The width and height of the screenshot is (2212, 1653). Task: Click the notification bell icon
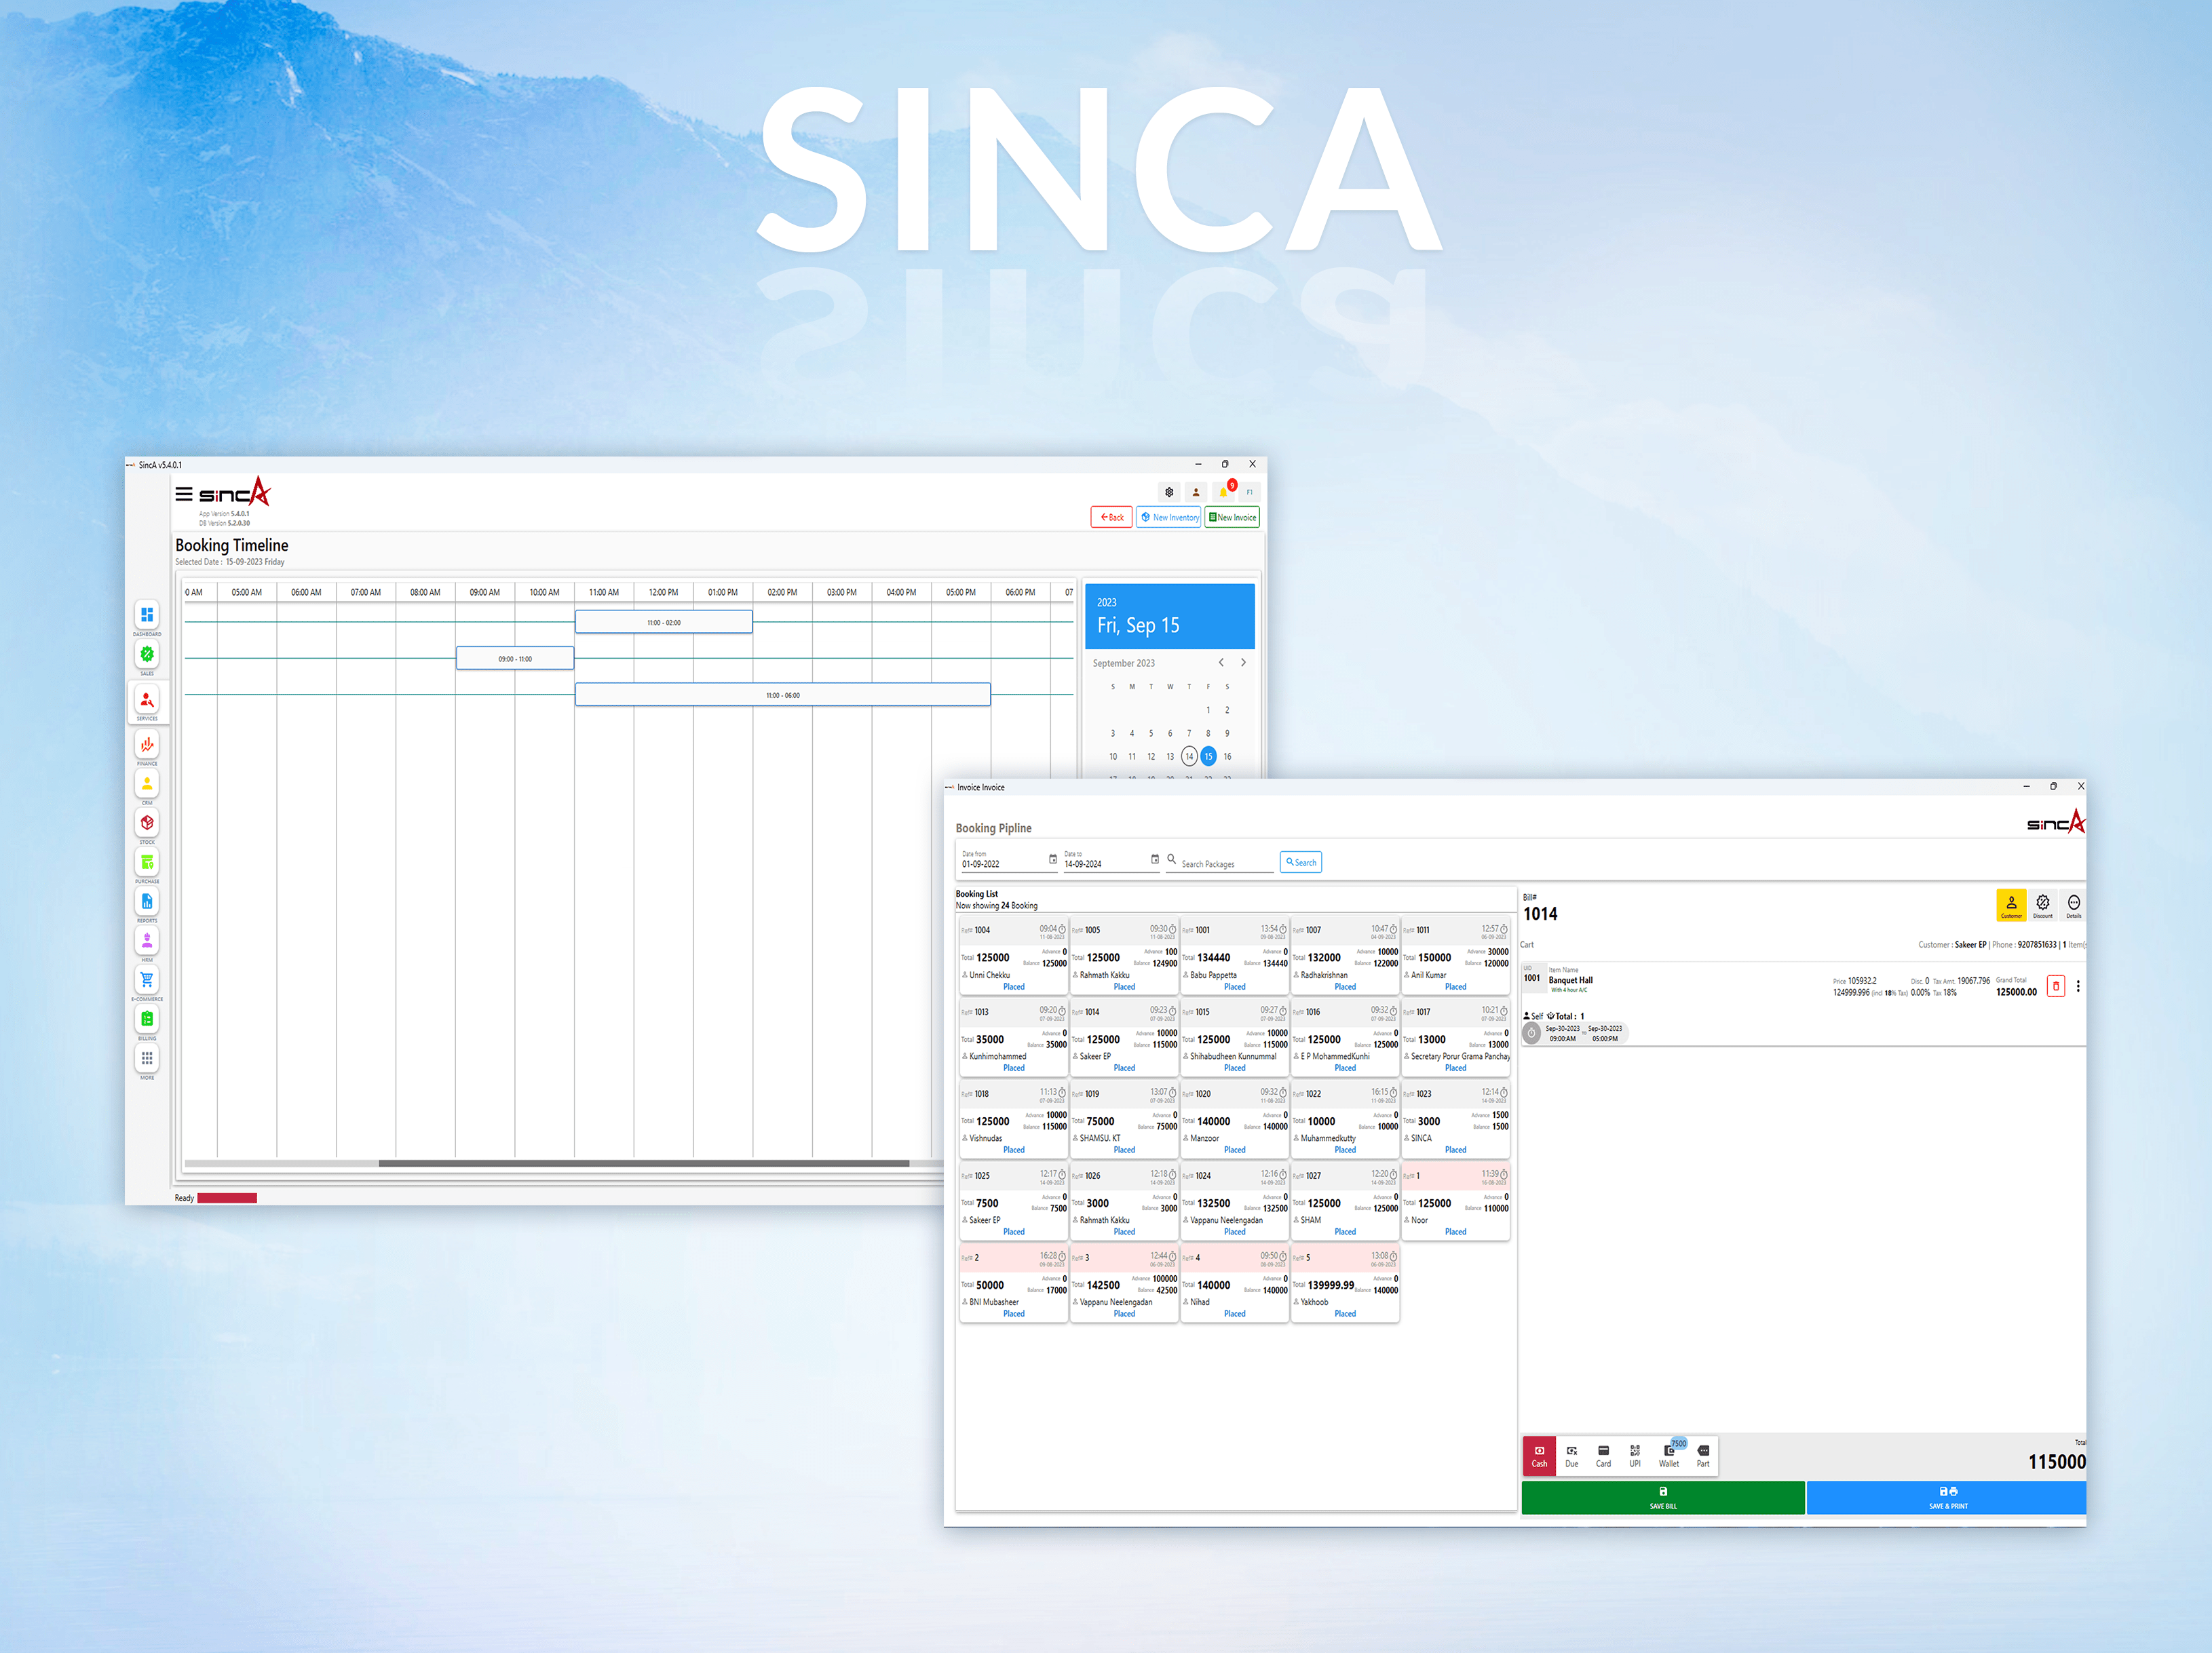coord(1223,492)
